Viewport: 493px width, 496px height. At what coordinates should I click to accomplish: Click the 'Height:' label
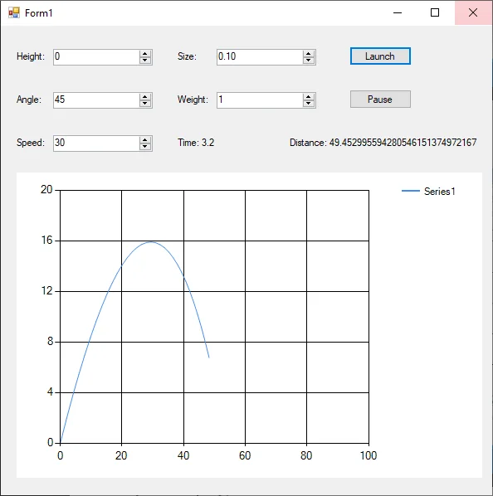click(x=31, y=56)
